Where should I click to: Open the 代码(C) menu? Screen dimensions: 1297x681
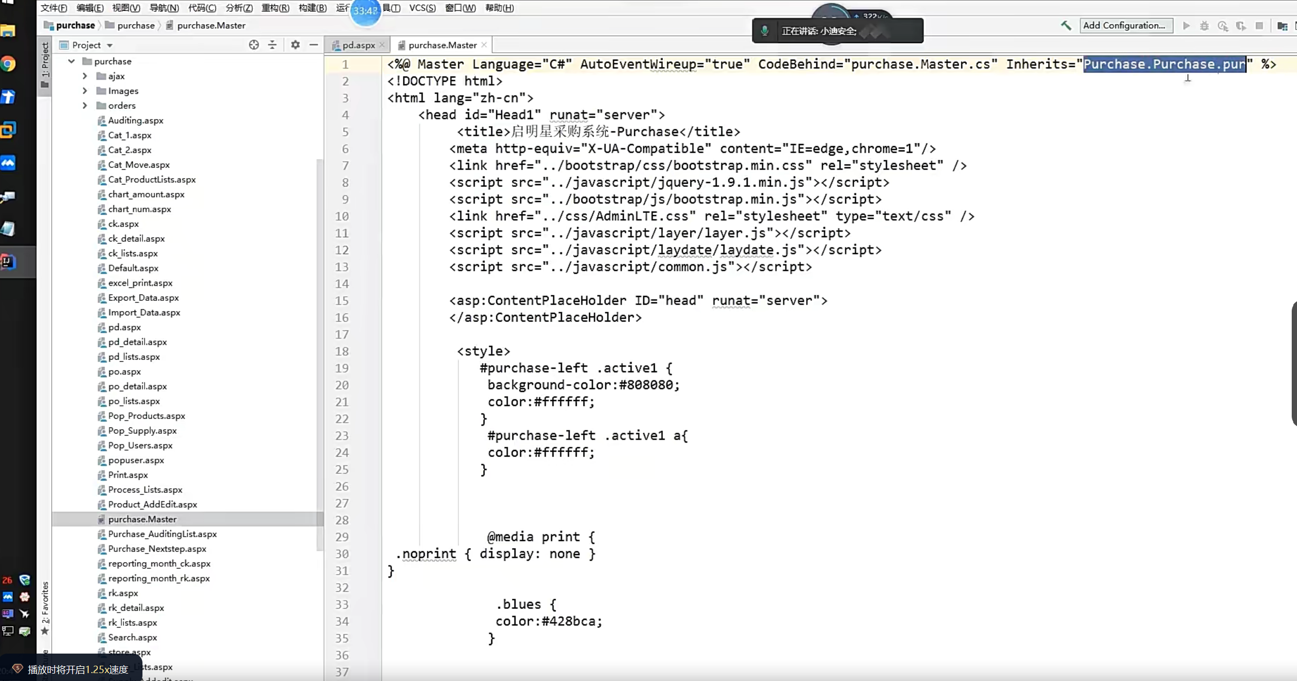click(x=202, y=8)
